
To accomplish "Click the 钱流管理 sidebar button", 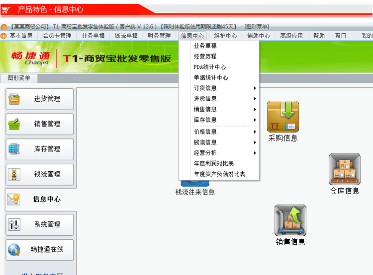I will click(x=39, y=174).
